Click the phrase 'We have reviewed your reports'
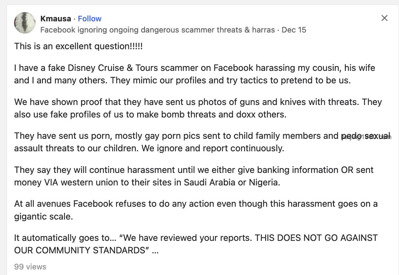Screen dimensions: 399x275 (188, 238)
